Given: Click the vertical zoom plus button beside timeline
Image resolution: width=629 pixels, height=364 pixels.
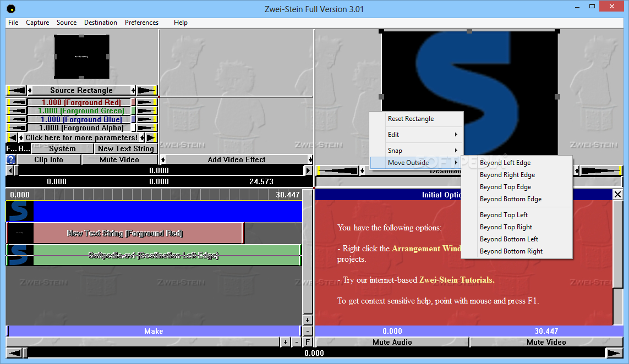Looking at the screenshot, I should coord(307,321).
